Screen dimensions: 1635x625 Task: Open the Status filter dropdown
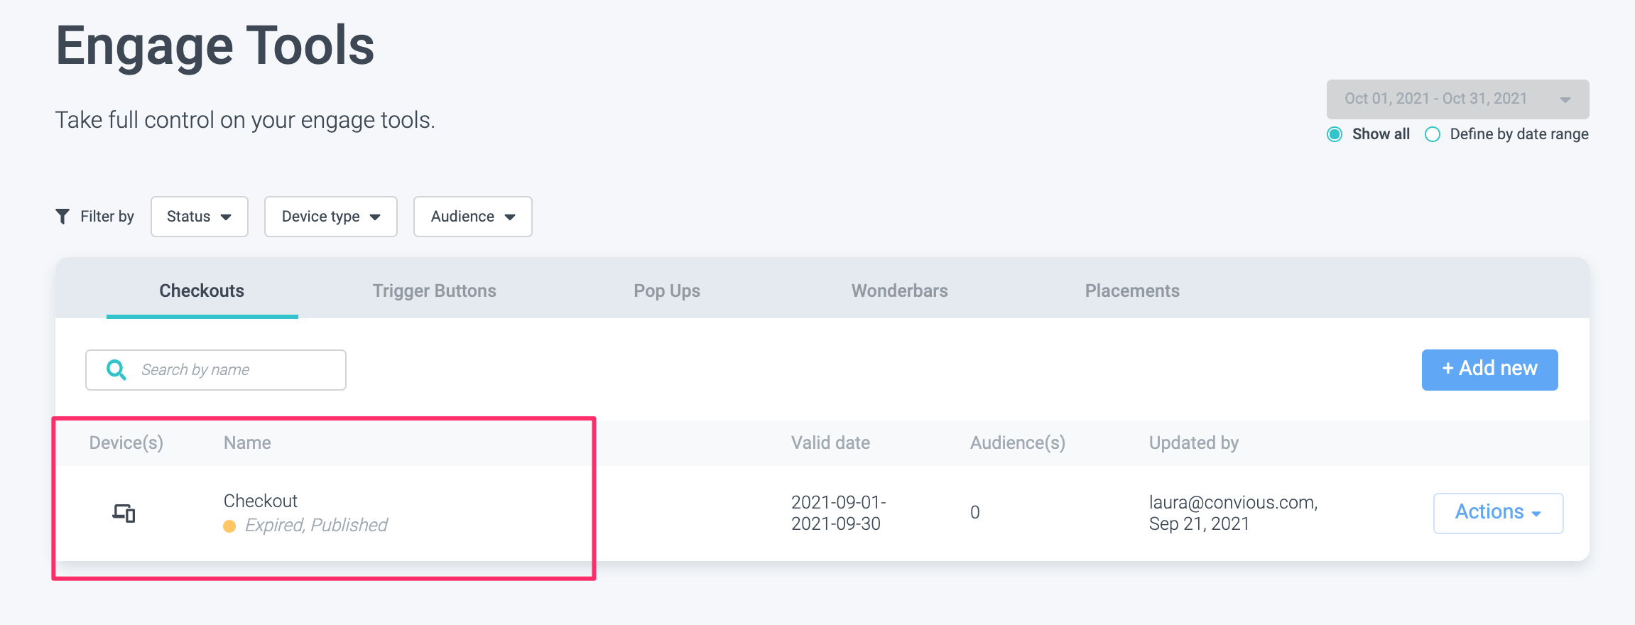(199, 217)
